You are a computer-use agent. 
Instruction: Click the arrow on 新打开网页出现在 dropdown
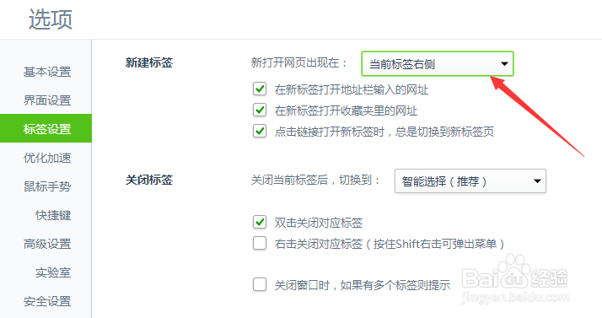click(x=504, y=64)
